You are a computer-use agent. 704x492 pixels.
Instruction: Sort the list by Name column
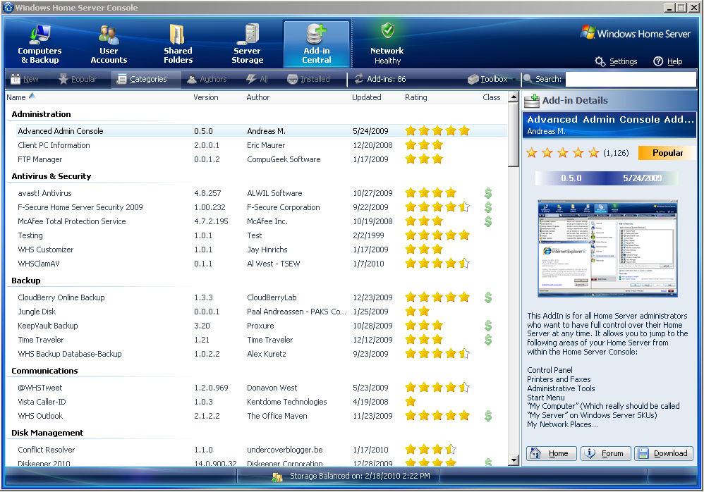(16, 97)
